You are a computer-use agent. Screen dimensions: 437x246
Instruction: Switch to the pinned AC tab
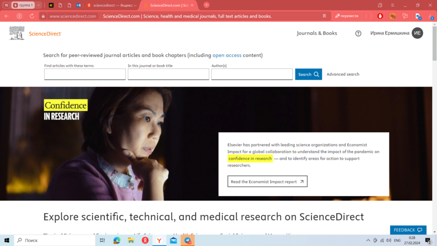pos(51,5)
